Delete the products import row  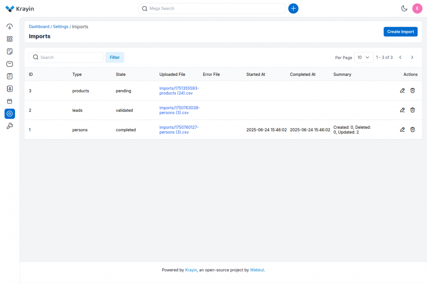[x=412, y=90]
